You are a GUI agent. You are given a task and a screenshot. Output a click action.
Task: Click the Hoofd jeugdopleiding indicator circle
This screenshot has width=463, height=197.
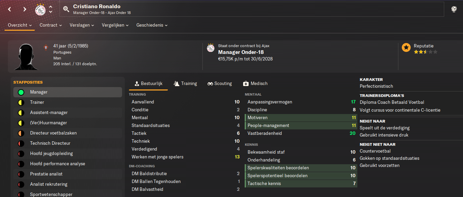[21, 154]
